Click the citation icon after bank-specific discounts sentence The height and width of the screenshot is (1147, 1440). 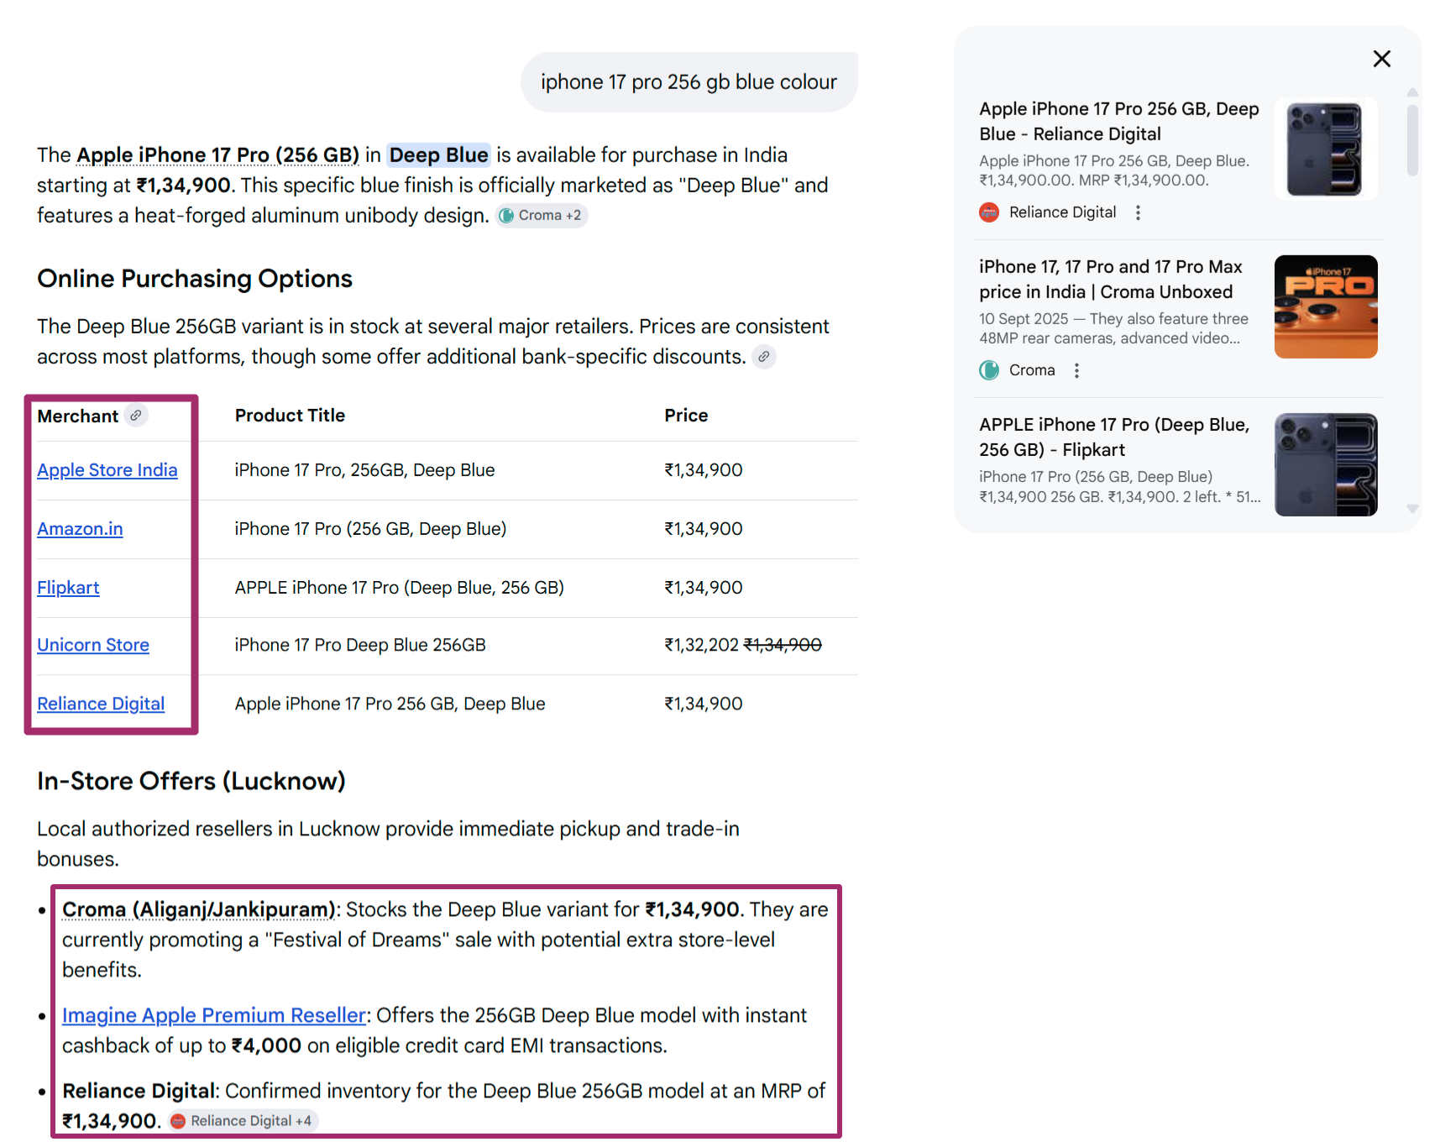[764, 357]
